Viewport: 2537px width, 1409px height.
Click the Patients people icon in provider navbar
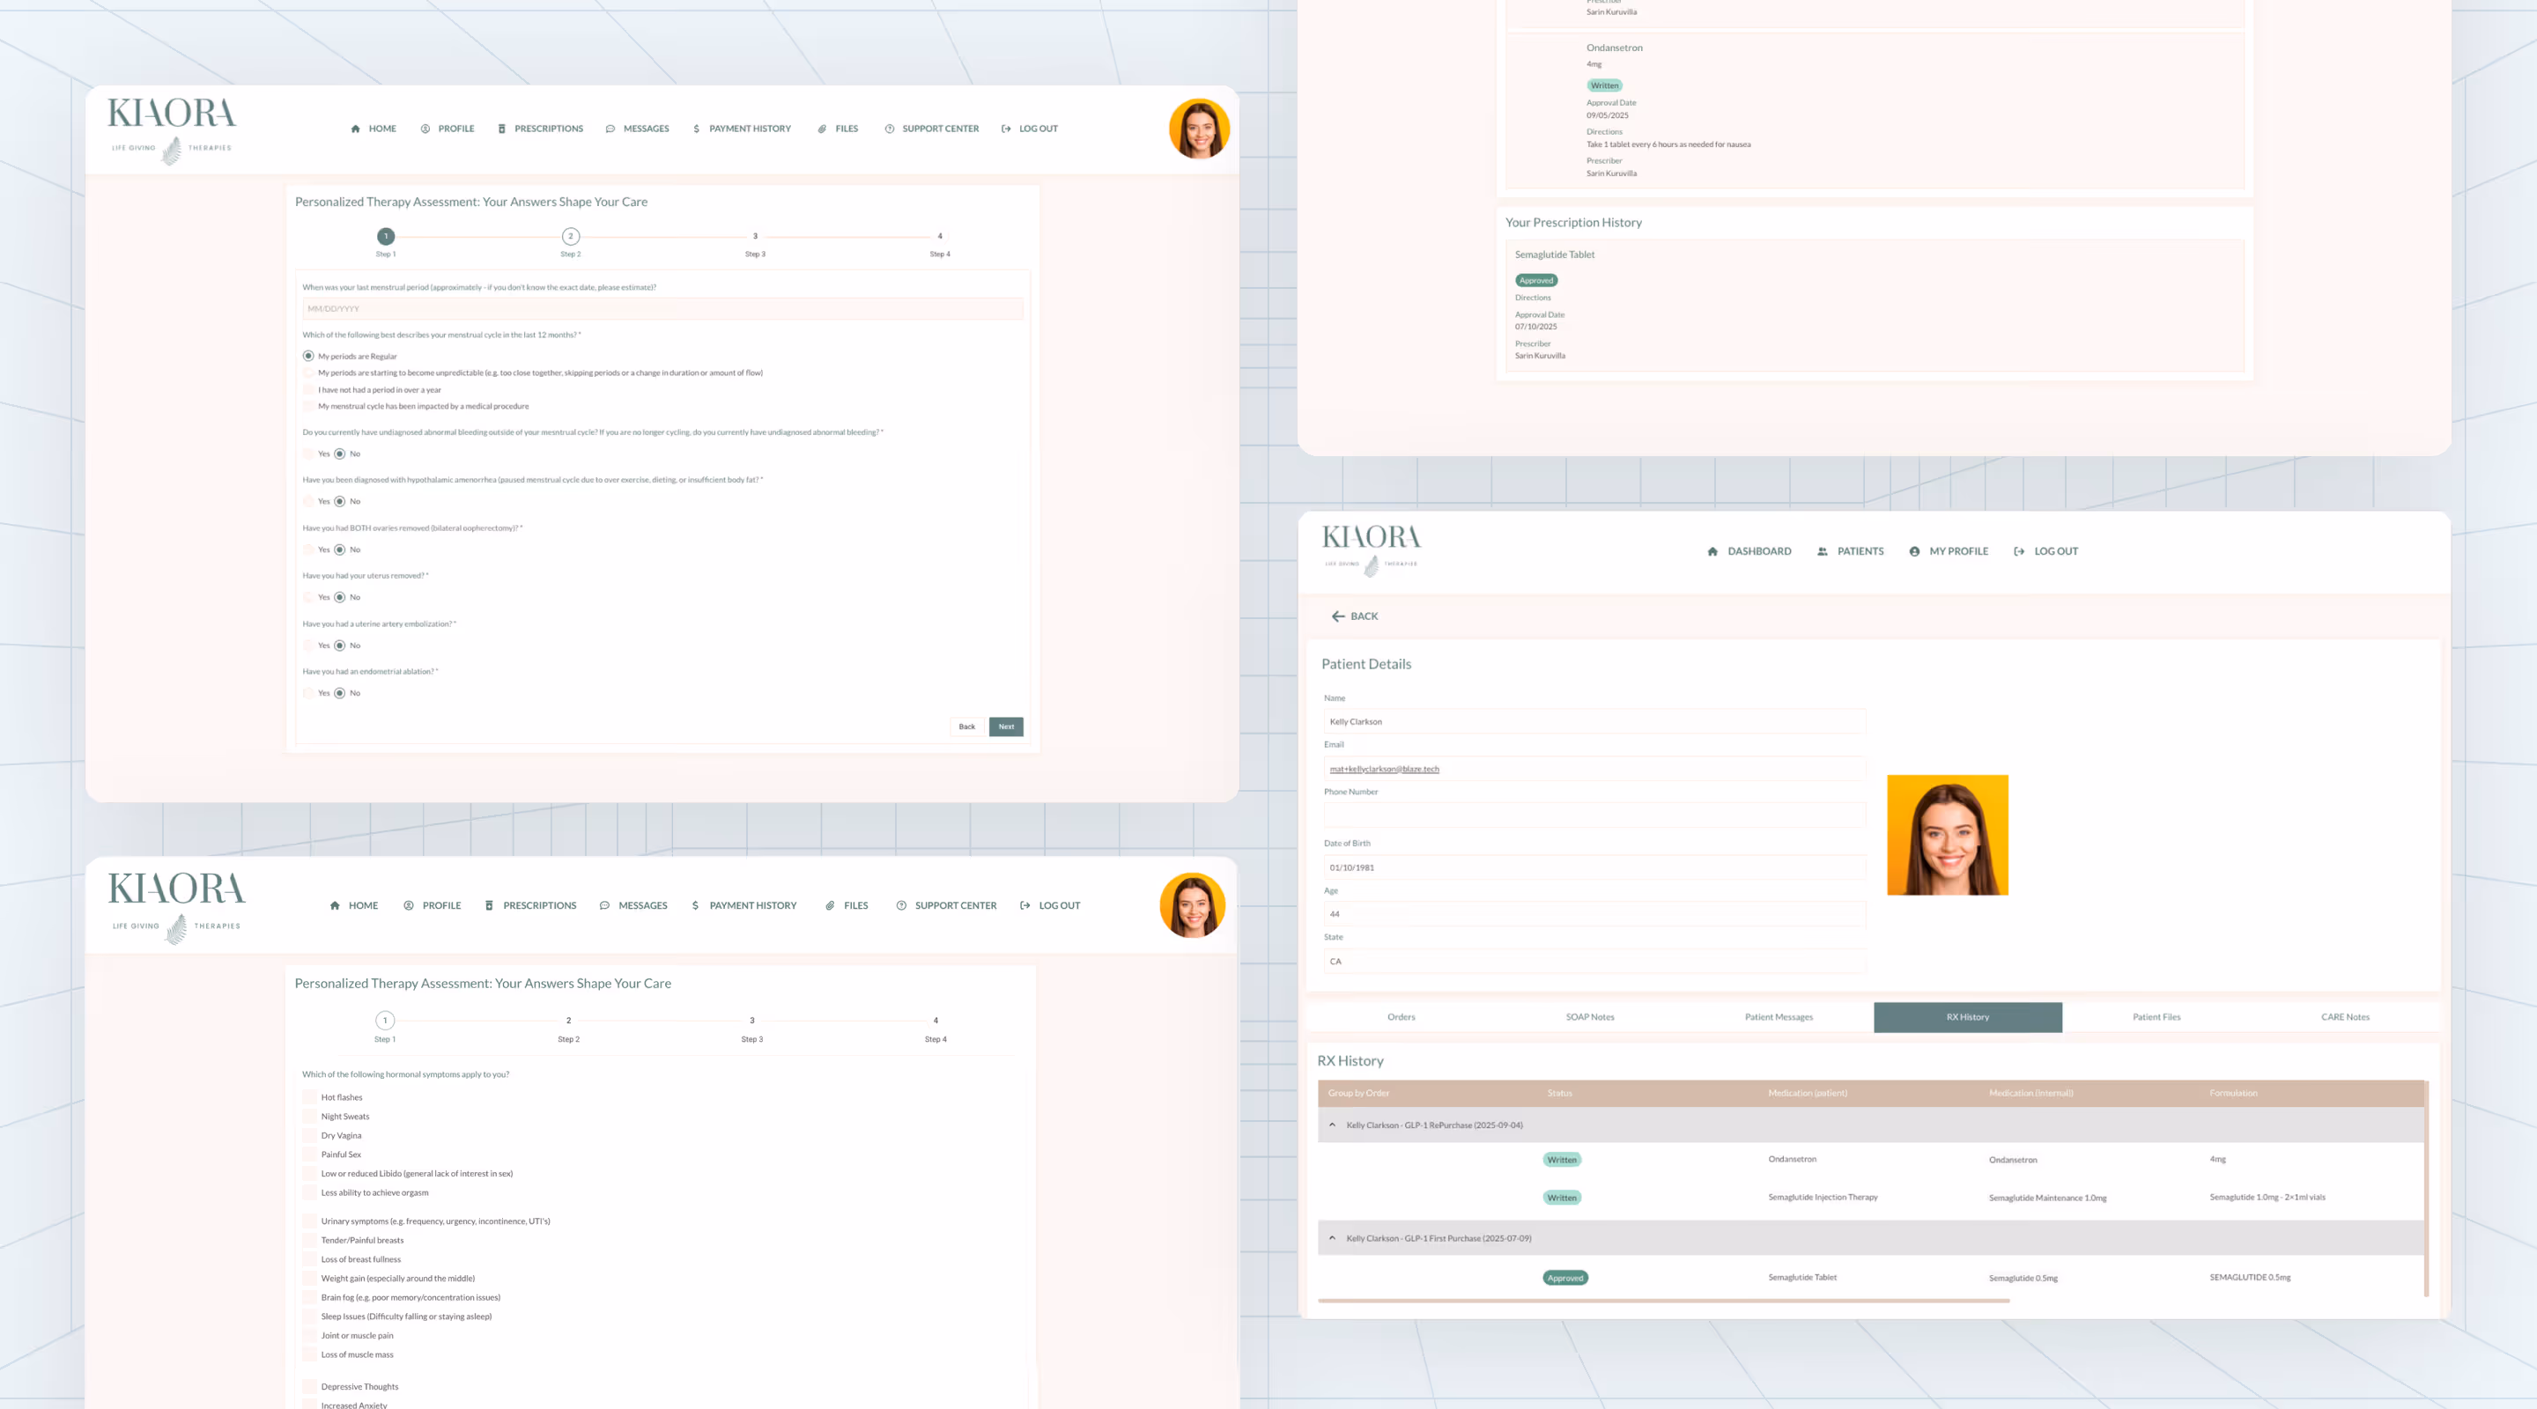(1822, 551)
